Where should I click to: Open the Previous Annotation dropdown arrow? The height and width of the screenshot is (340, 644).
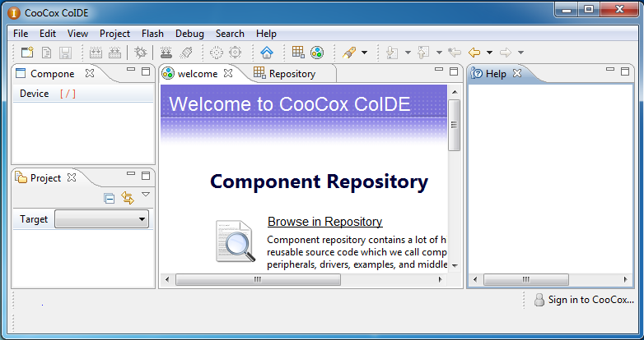tap(439, 53)
